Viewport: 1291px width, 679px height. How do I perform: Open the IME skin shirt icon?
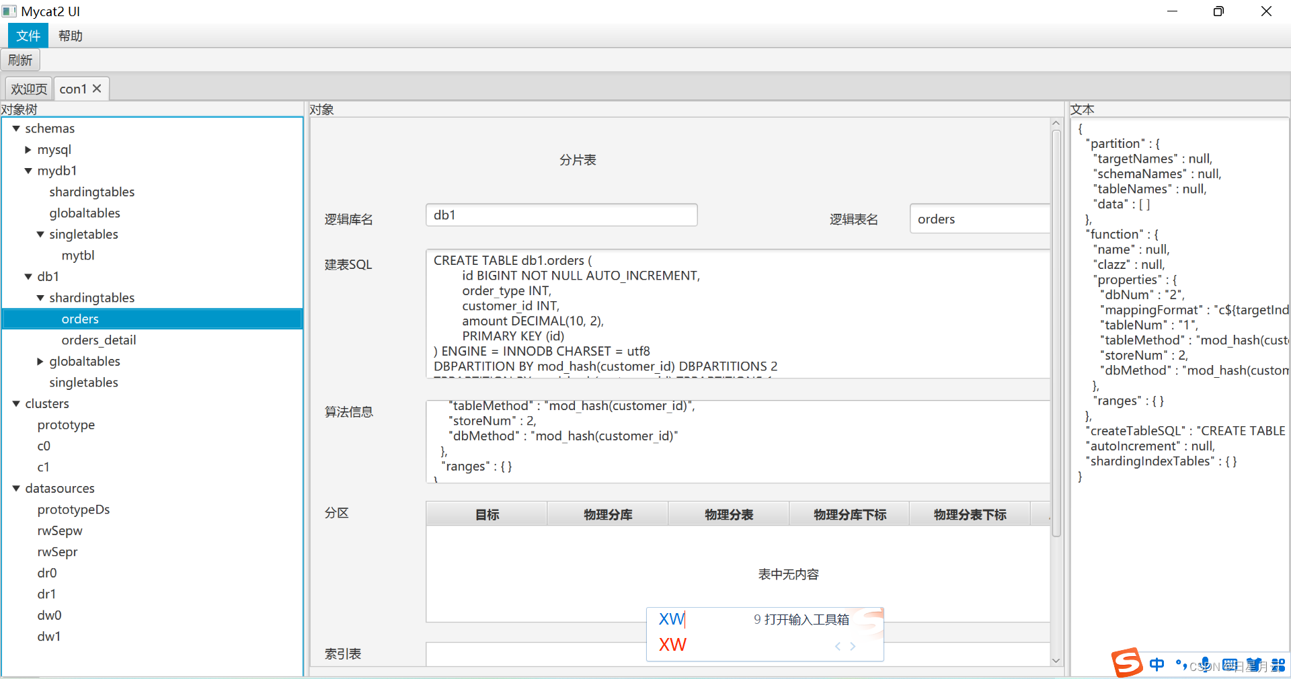1253,665
